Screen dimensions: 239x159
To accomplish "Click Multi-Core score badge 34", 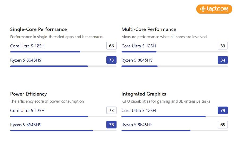I will [x=223, y=60].
